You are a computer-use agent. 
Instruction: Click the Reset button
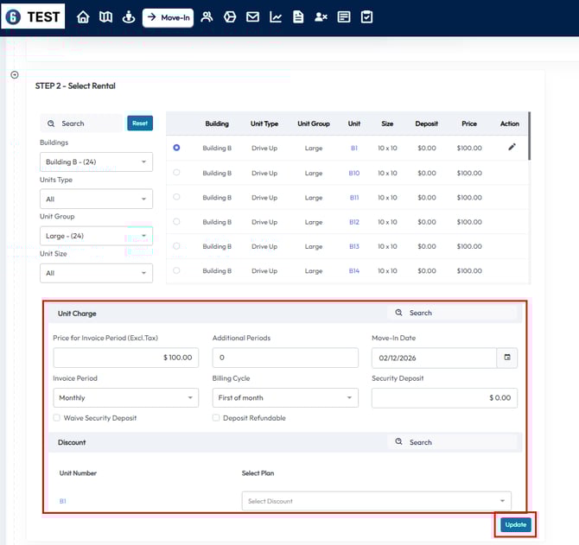pos(139,124)
